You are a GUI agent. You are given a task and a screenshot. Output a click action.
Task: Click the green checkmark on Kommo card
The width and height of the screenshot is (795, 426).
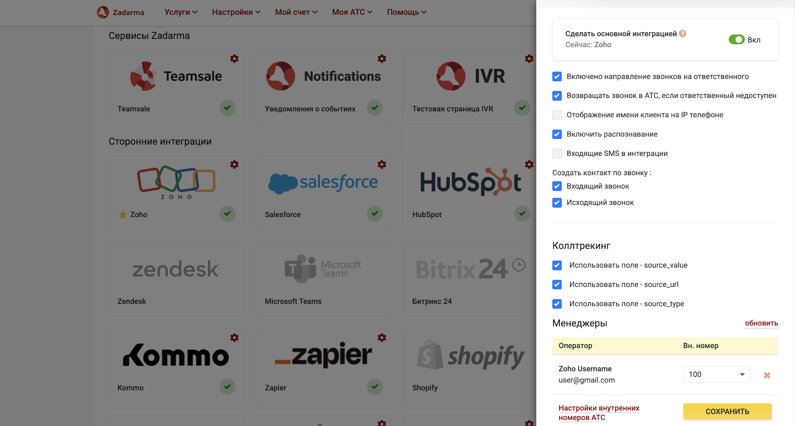(x=227, y=387)
